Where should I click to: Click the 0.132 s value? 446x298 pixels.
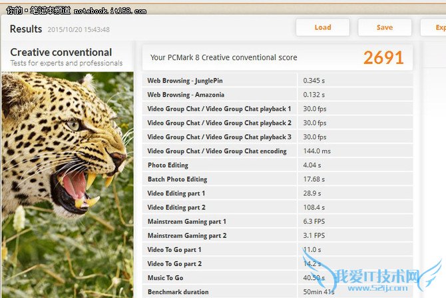(314, 95)
